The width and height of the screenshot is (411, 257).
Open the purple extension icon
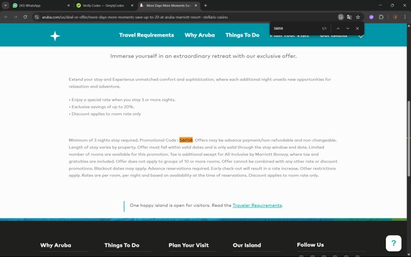coord(371,17)
